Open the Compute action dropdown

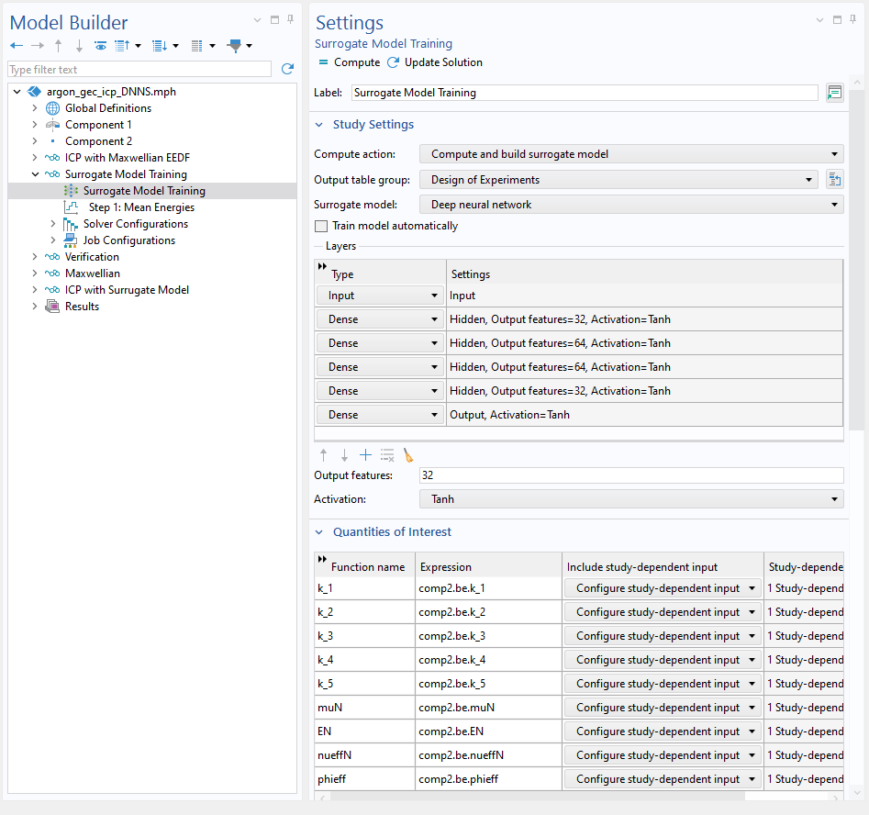[x=630, y=154]
